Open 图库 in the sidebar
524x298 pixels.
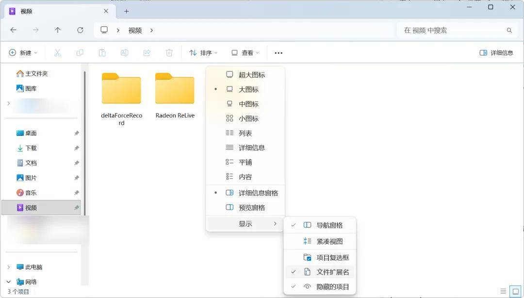click(x=26, y=88)
